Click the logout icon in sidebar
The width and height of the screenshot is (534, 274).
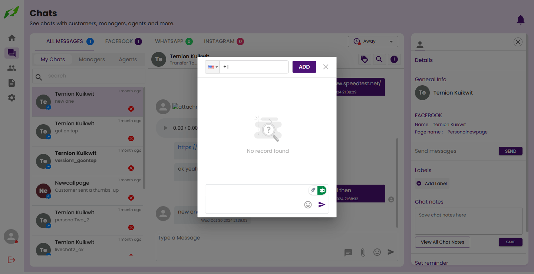(x=11, y=260)
